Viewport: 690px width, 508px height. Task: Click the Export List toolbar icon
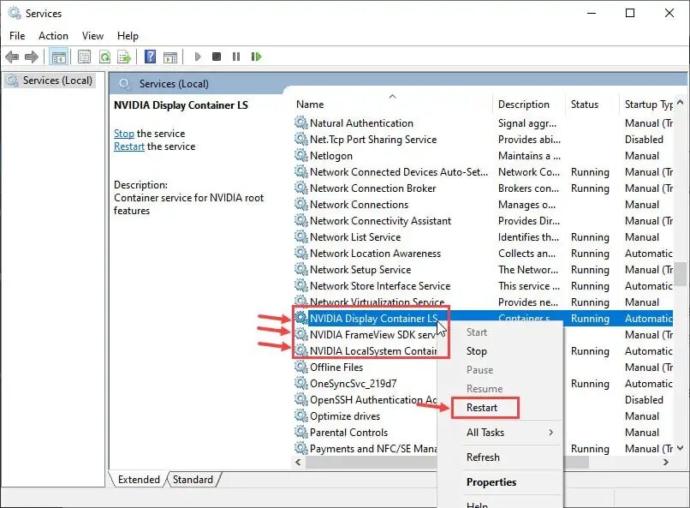[x=124, y=57]
